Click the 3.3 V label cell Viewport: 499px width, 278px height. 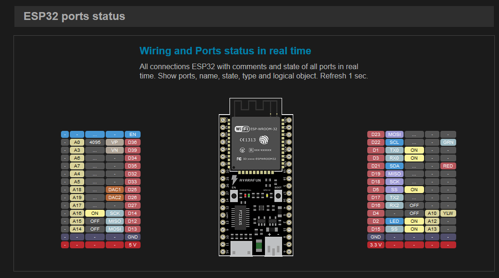pos(376,245)
